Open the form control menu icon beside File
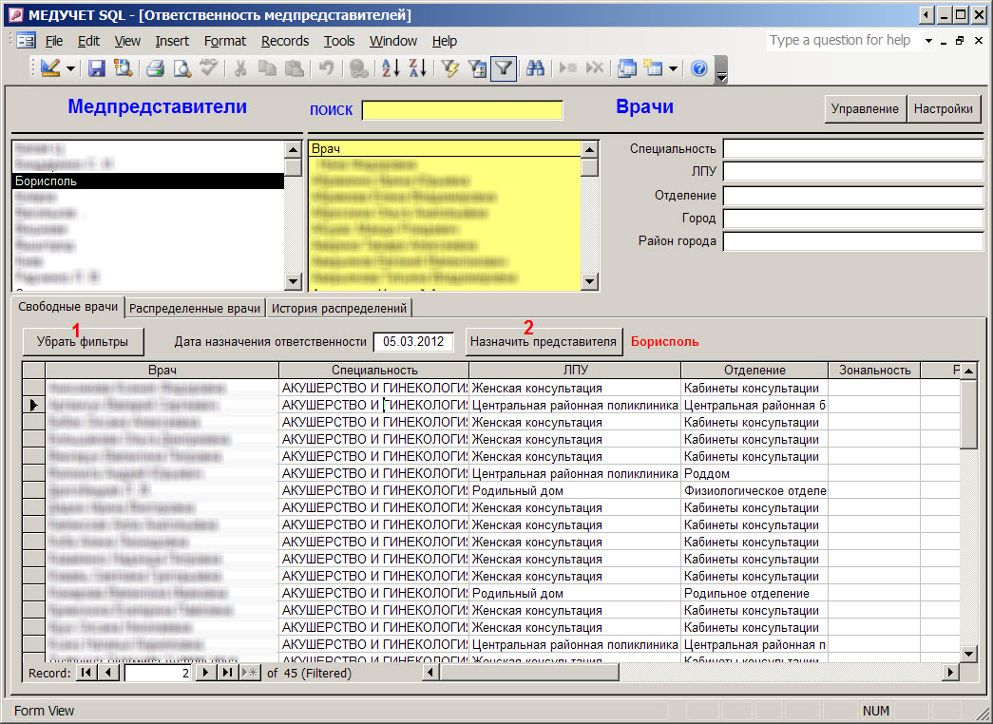The height and width of the screenshot is (724, 993). [26, 41]
